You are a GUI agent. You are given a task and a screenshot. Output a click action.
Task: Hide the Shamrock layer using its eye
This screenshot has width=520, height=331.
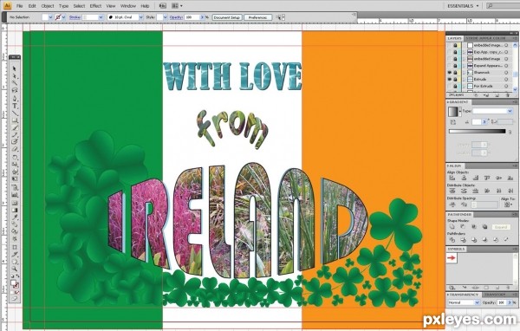click(x=450, y=72)
